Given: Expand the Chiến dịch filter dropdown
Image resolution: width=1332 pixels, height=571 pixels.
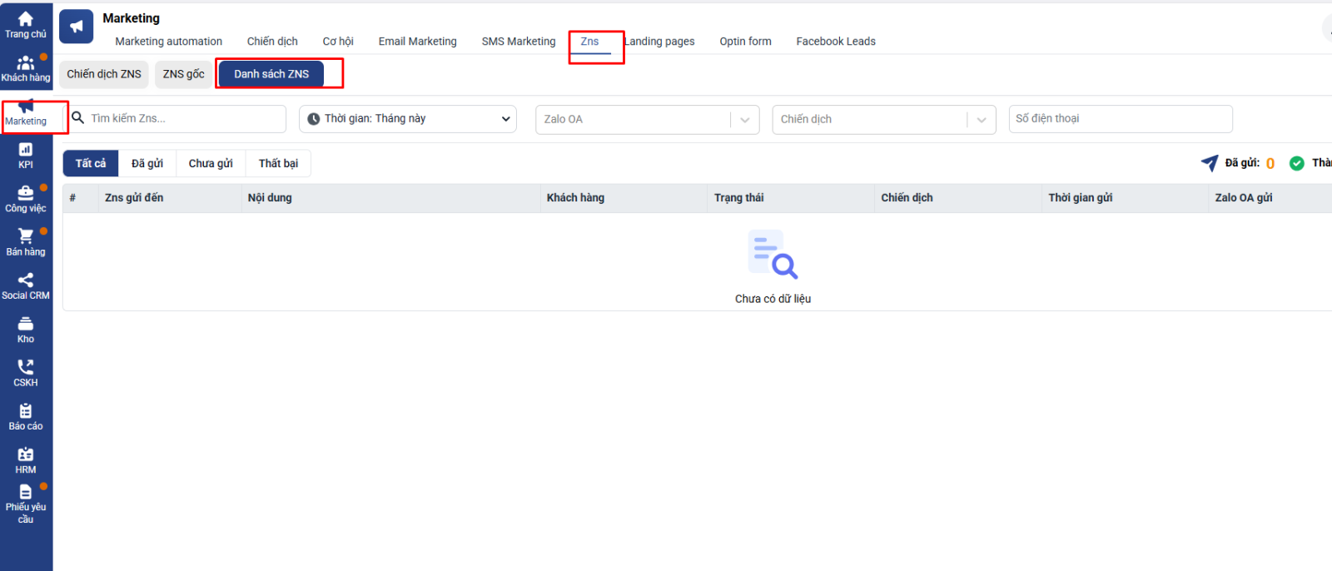Looking at the screenshot, I should pos(883,119).
